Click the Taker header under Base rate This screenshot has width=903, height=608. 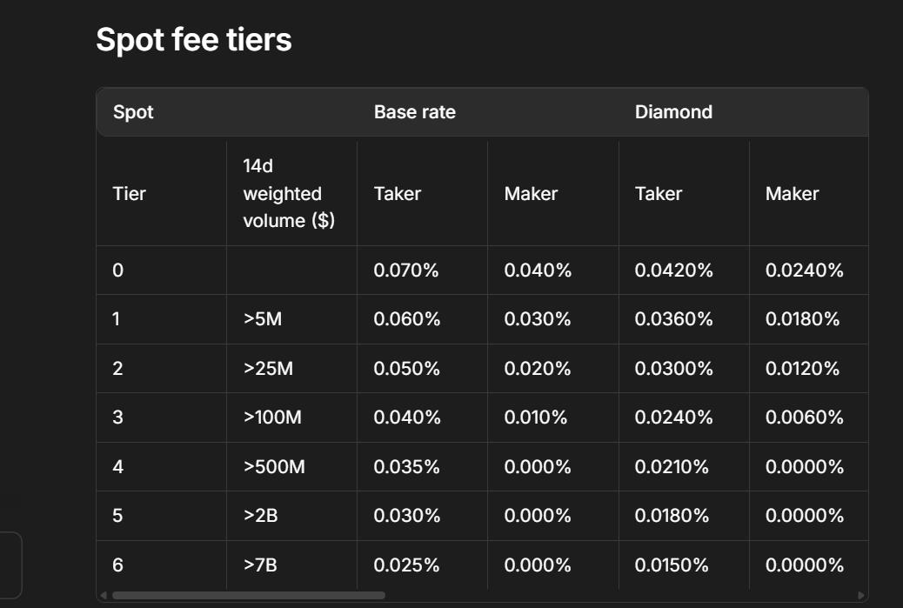[x=397, y=194]
